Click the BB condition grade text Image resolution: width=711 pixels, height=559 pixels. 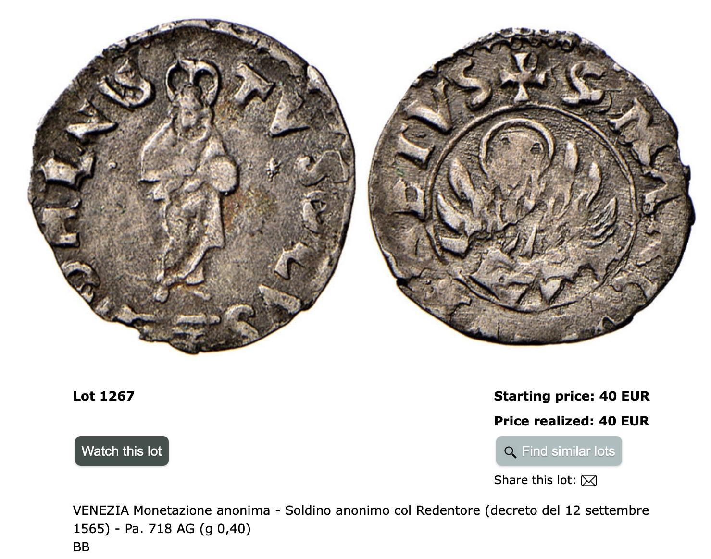click(x=81, y=547)
